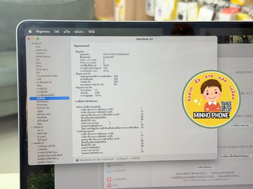253x189 pixels.
Task: Select ATA in the hardware list
Action: point(37,47)
